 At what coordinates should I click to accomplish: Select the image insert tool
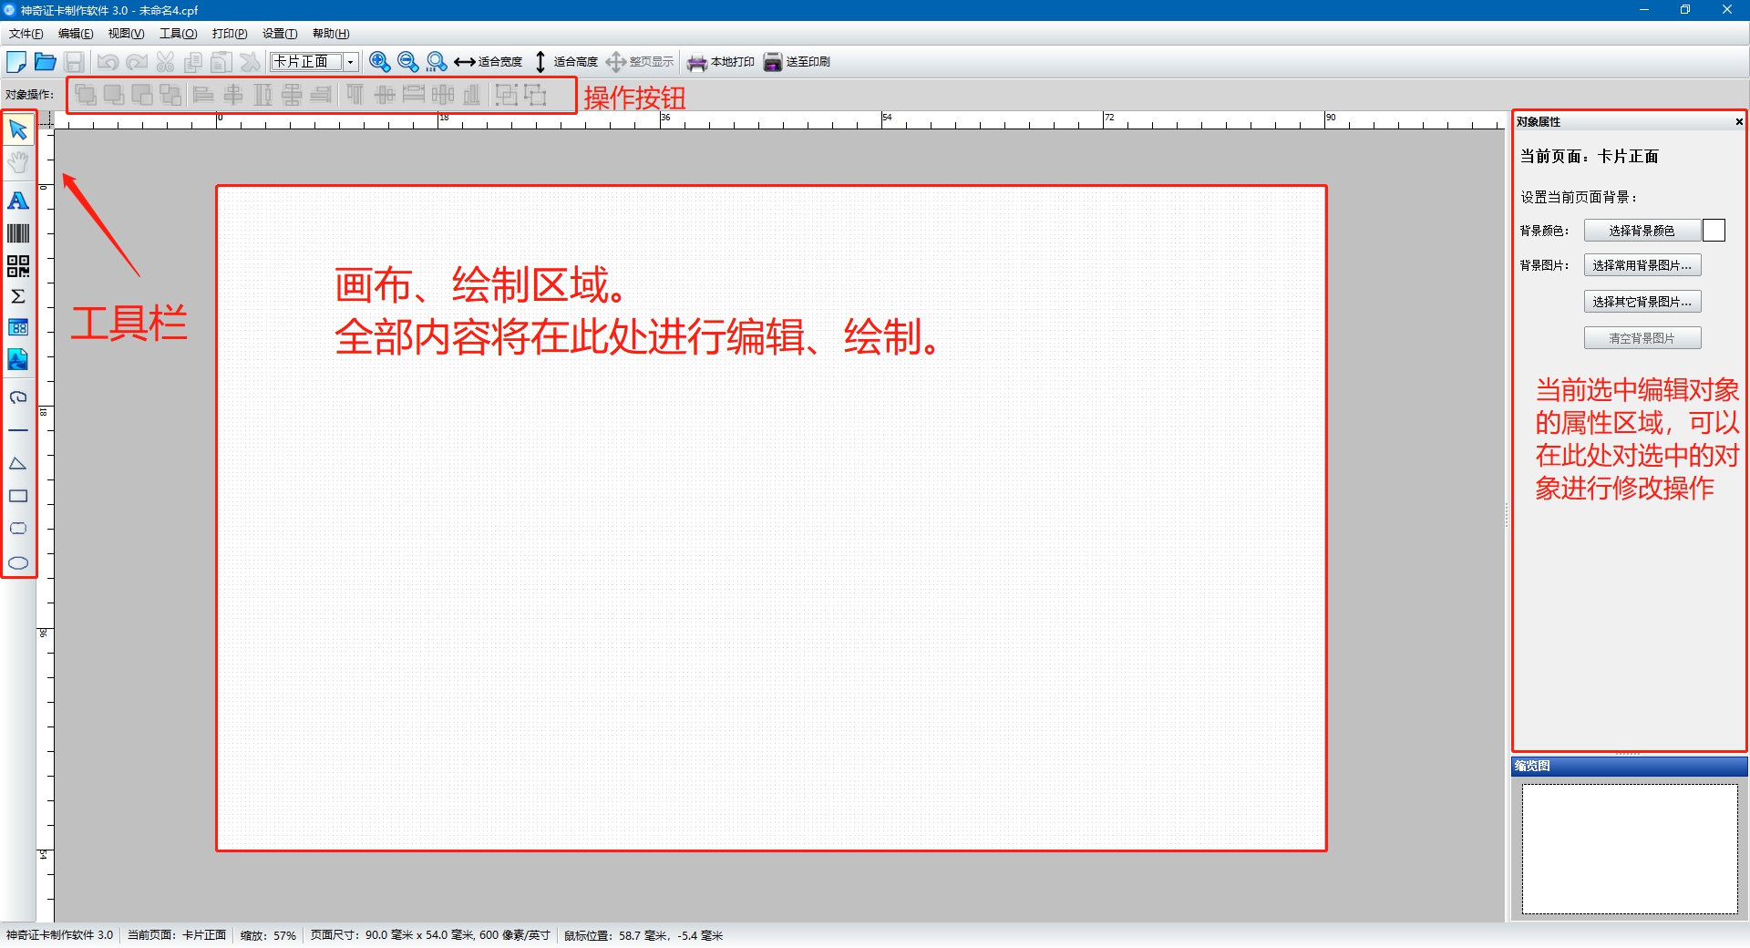[17, 359]
